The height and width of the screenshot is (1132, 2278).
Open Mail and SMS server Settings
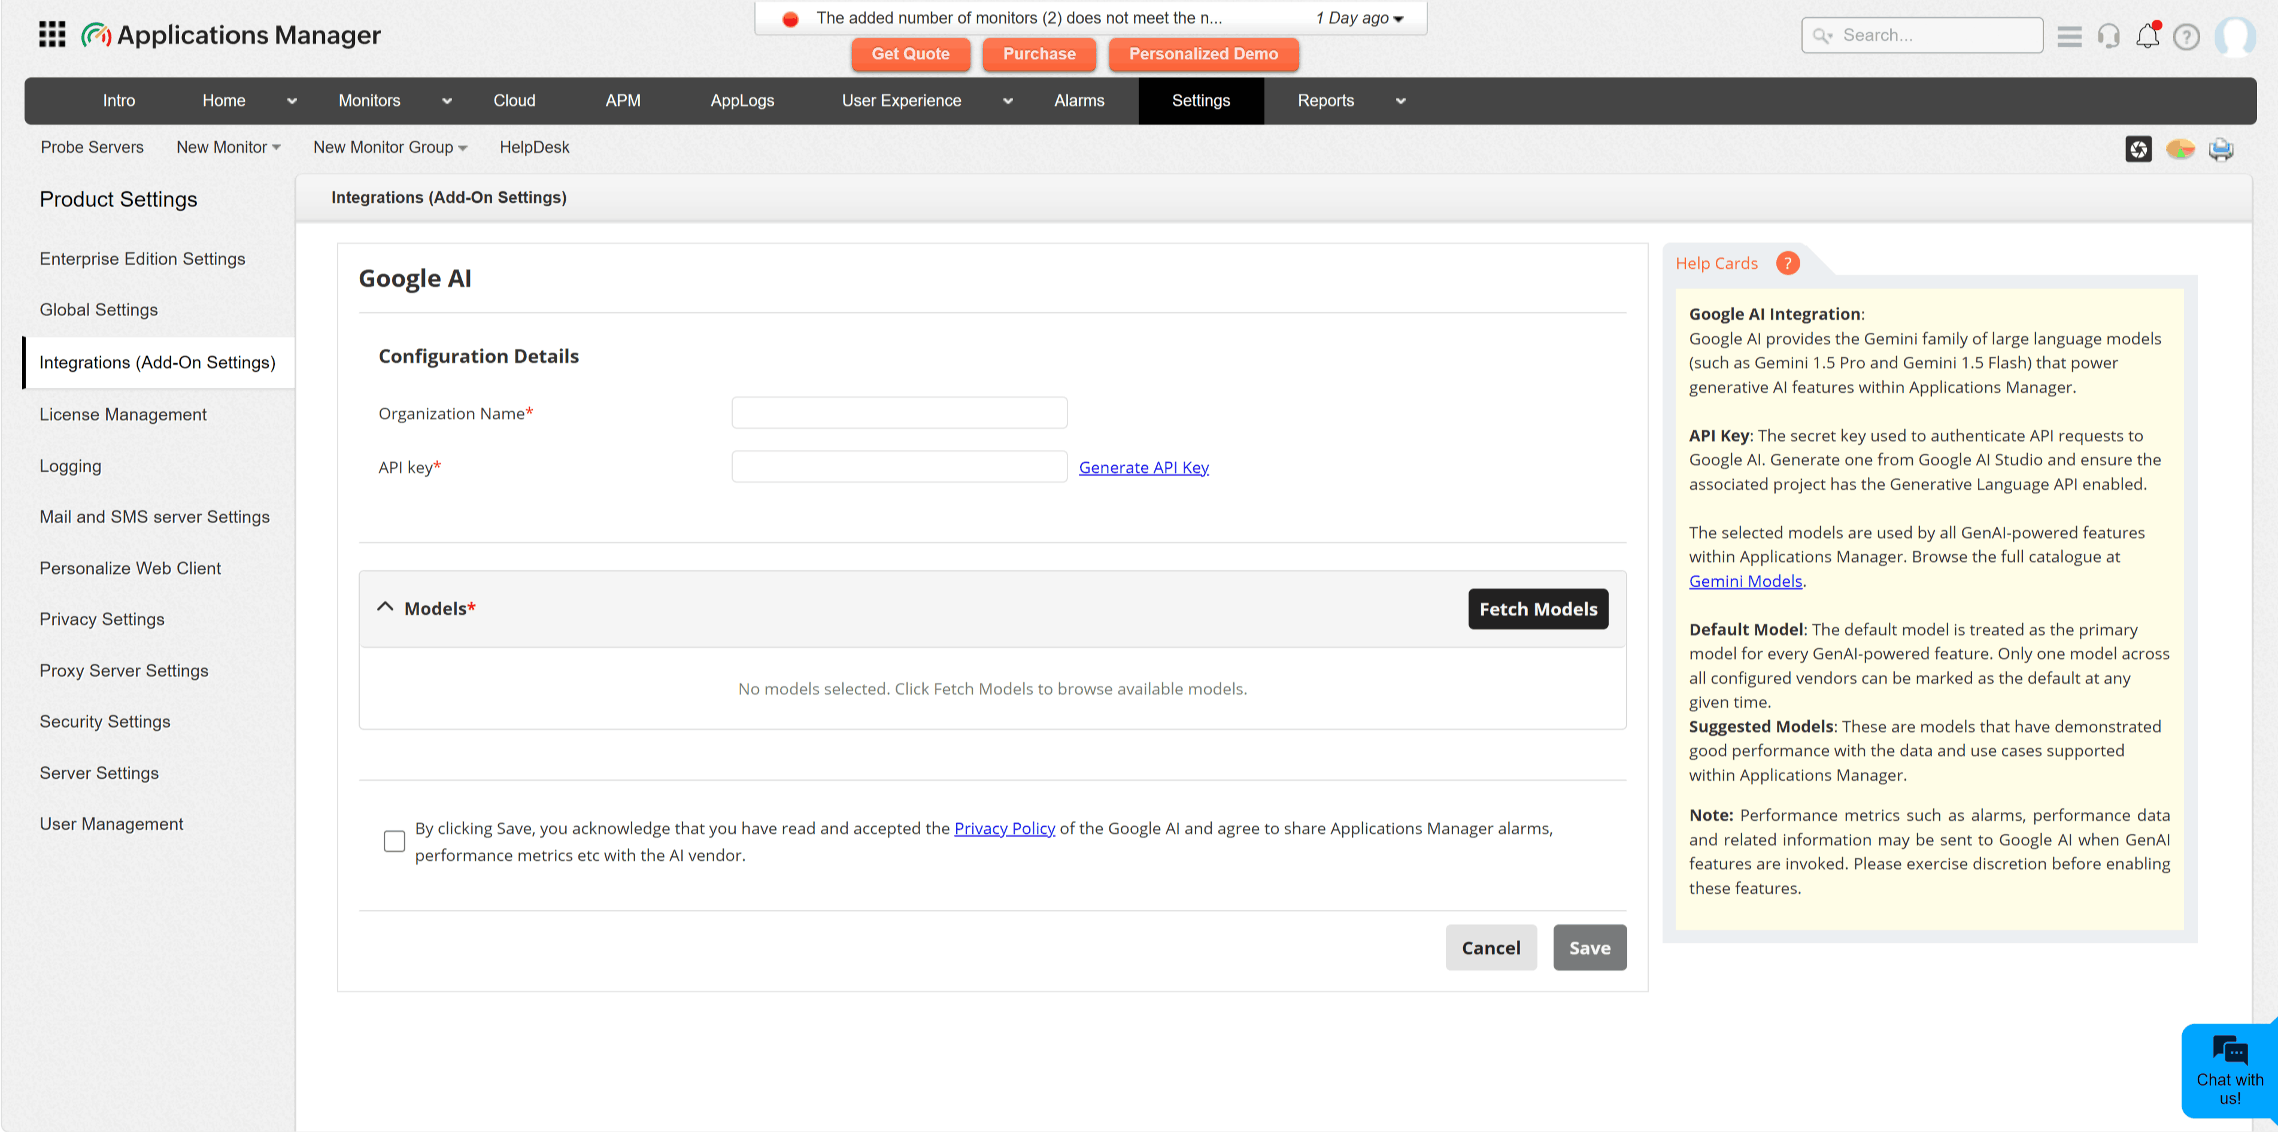point(154,517)
